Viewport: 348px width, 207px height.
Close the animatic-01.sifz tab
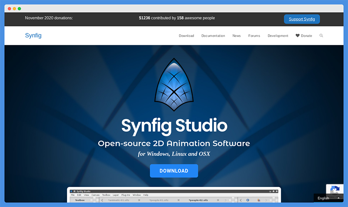click(139, 200)
